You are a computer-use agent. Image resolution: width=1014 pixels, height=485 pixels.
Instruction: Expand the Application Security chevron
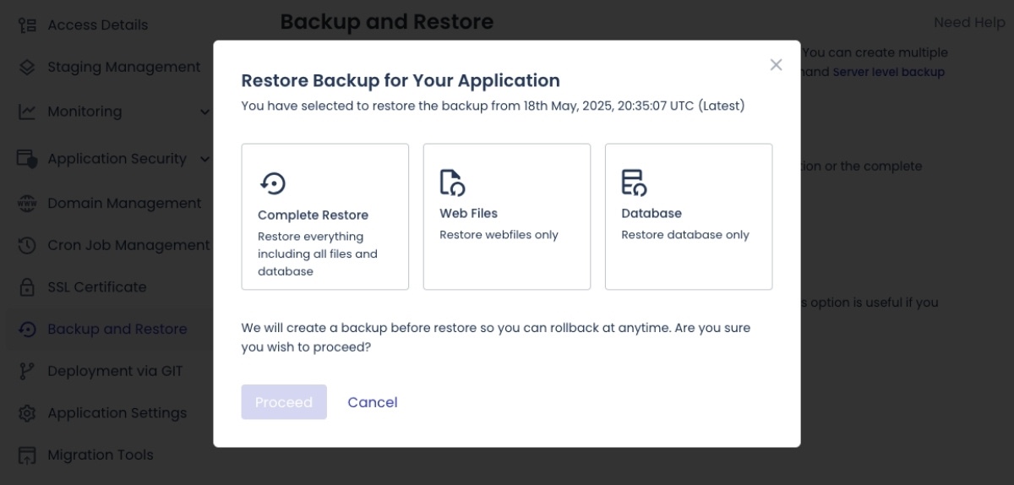coord(204,159)
